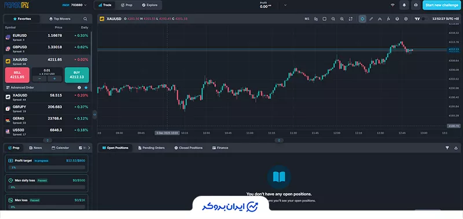Image resolution: width=463 pixels, height=219 pixels.
Task: Click Start new challenge button
Action: [x=442, y=5]
